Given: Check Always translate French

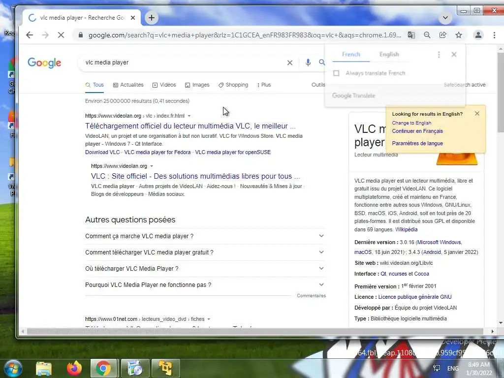Looking at the screenshot, I should click(x=336, y=73).
